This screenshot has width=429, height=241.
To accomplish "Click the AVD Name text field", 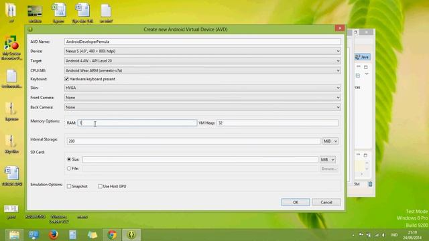I will click(x=202, y=42).
